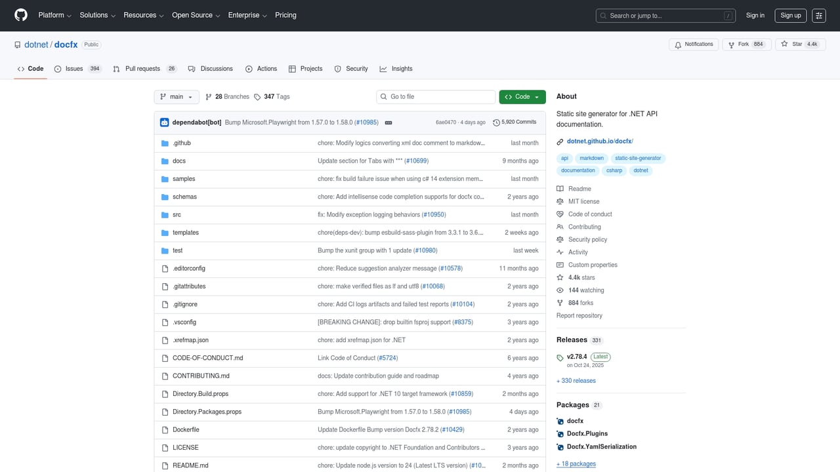Click the copy icon next to the commit message
The width and height of the screenshot is (840, 472).
[x=388, y=122]
